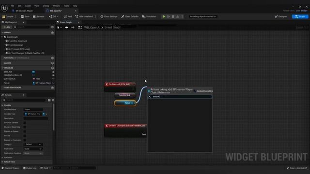Open the Tools menu
310x174 pixels.
pyautogui.click(x=66, y=6)
